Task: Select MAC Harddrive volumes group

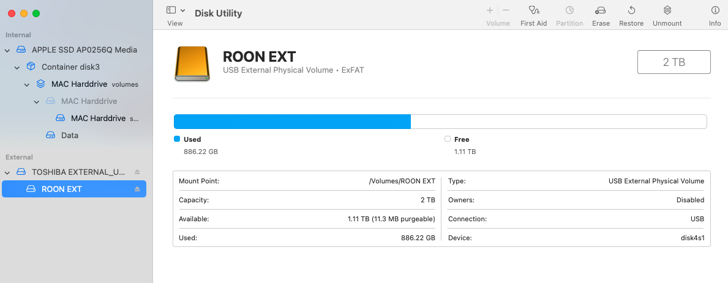Action: point(95,84)
